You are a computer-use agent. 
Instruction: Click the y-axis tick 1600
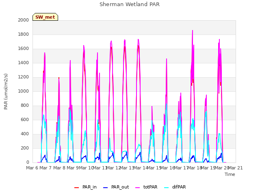(24, 49)
